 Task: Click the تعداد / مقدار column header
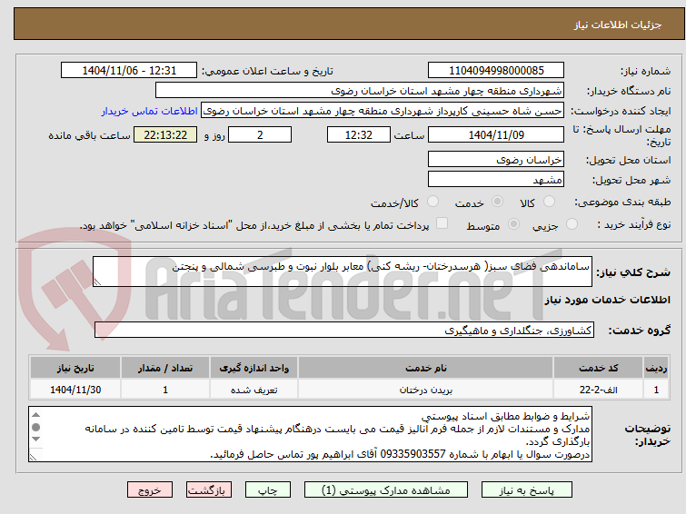tap(165, 368)
